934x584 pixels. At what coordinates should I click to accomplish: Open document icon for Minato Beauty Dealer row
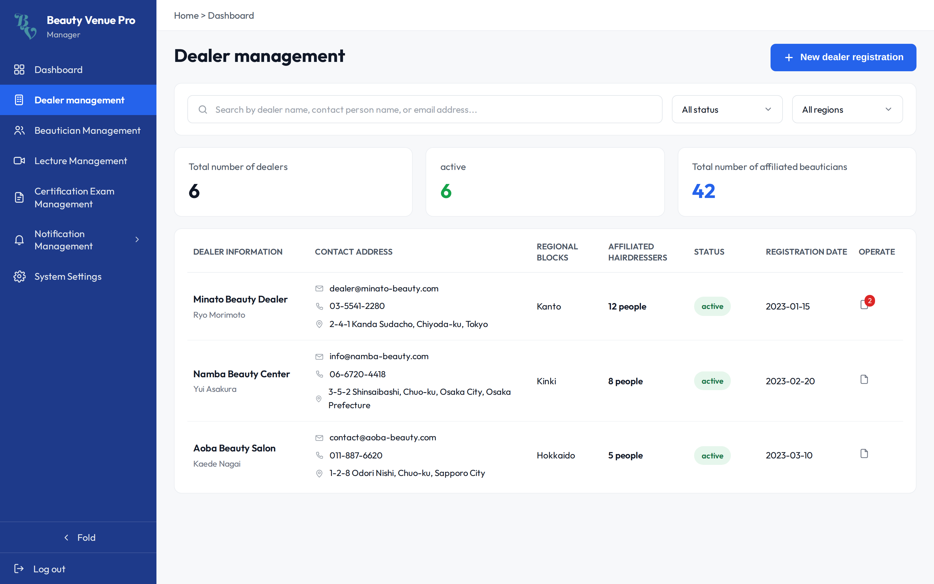pyautogui.click(x=864, y=305)
